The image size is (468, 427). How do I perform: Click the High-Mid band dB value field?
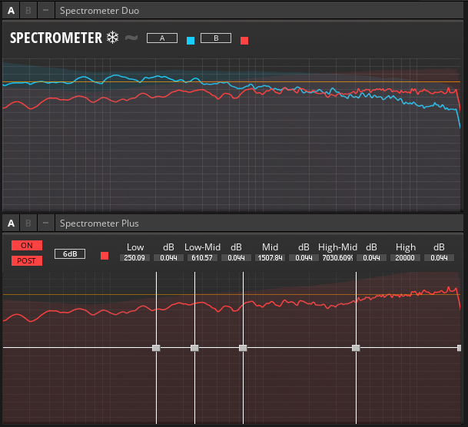371,257
